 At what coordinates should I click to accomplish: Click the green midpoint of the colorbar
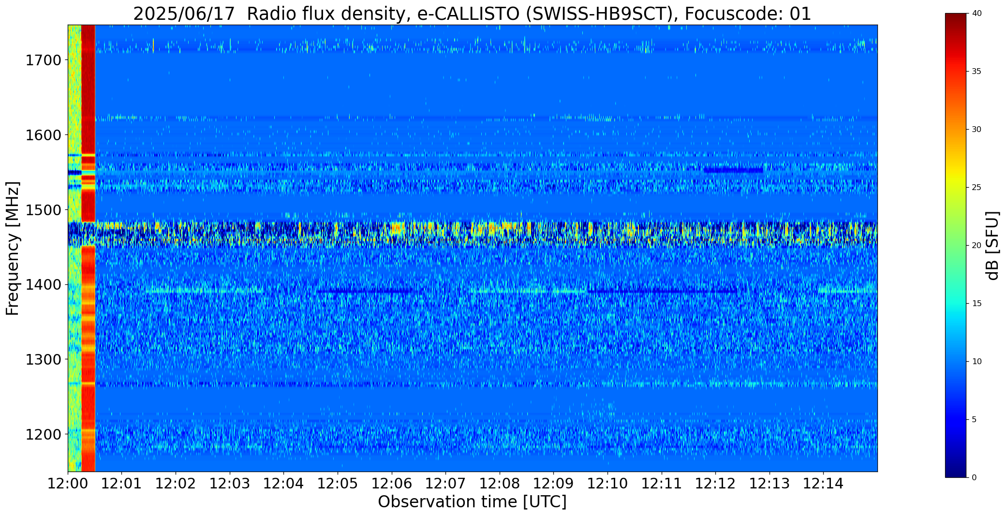(957, 246)
